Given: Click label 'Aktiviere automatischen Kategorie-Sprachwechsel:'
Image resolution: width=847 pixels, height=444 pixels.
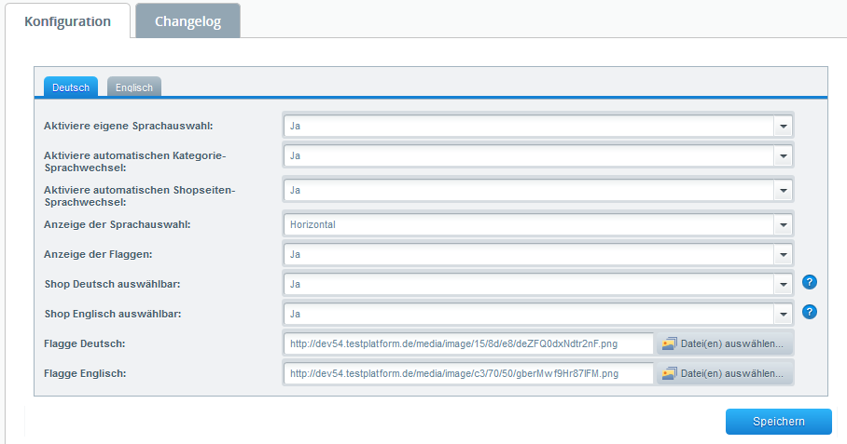Looking at the screenshot, I should (x=135, y=162).
